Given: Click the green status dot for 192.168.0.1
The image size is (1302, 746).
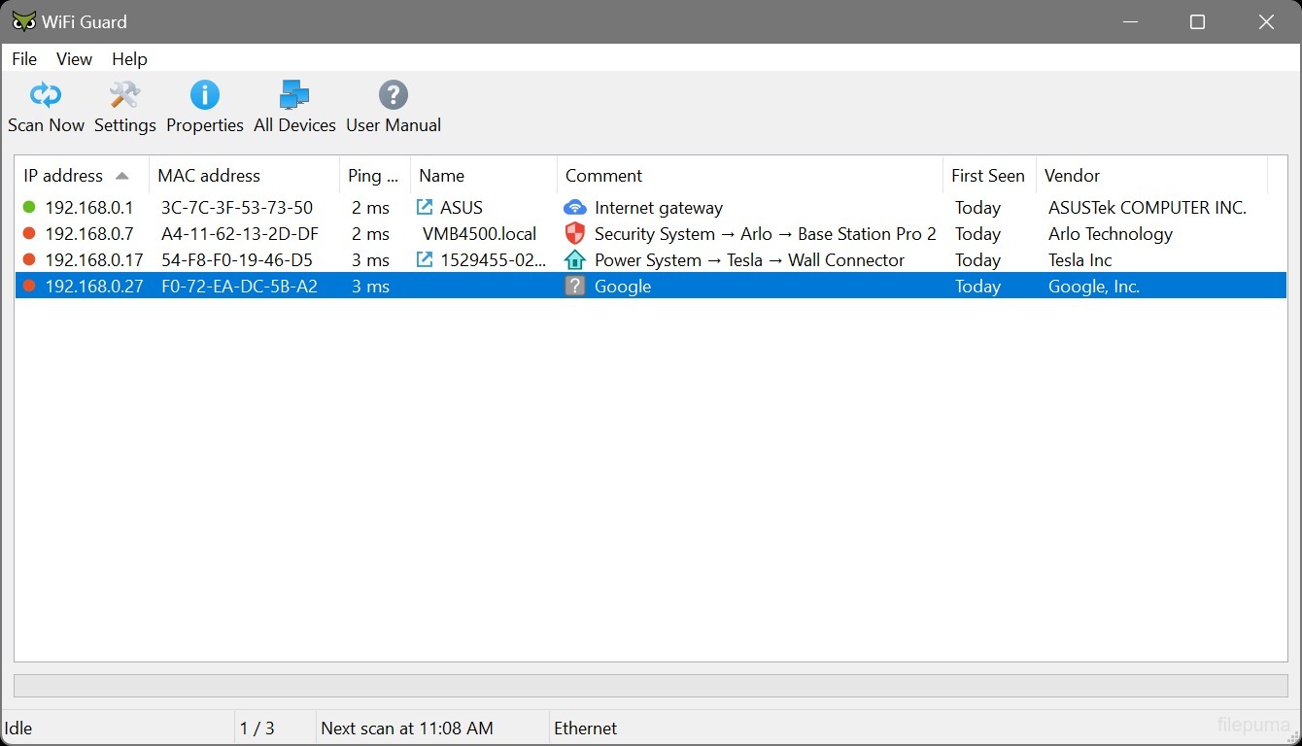Looking at the screenshot, I should (x=29, y=207).
